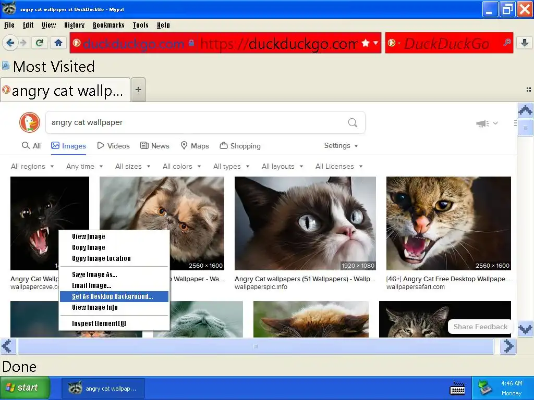534x400 pixels.
Task: Select the angry cat wallp... browser tab
Action: 65,90
